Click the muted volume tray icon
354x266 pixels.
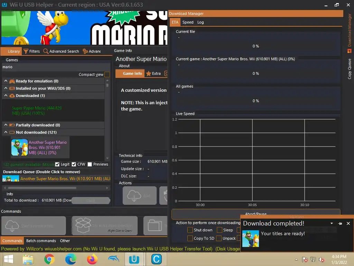tap(322, 259)
